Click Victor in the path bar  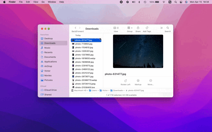point(103,90)
